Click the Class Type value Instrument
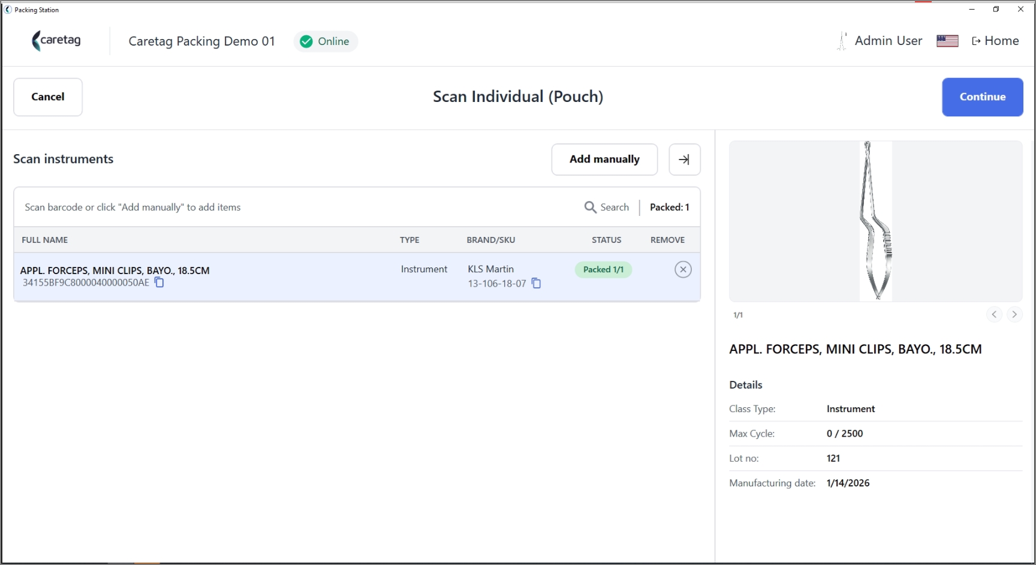 (x=851, y=409)
